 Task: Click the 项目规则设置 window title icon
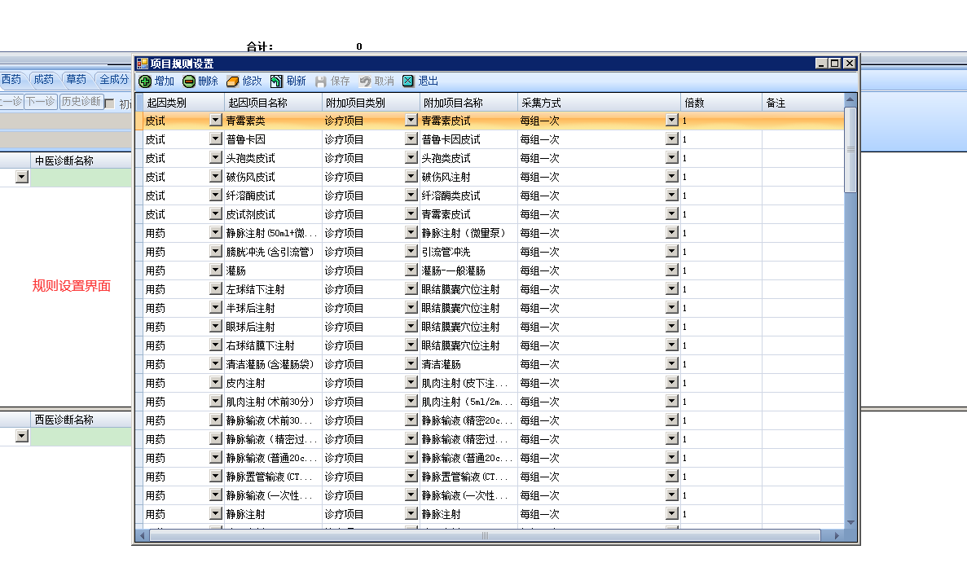tap(143, 64)
